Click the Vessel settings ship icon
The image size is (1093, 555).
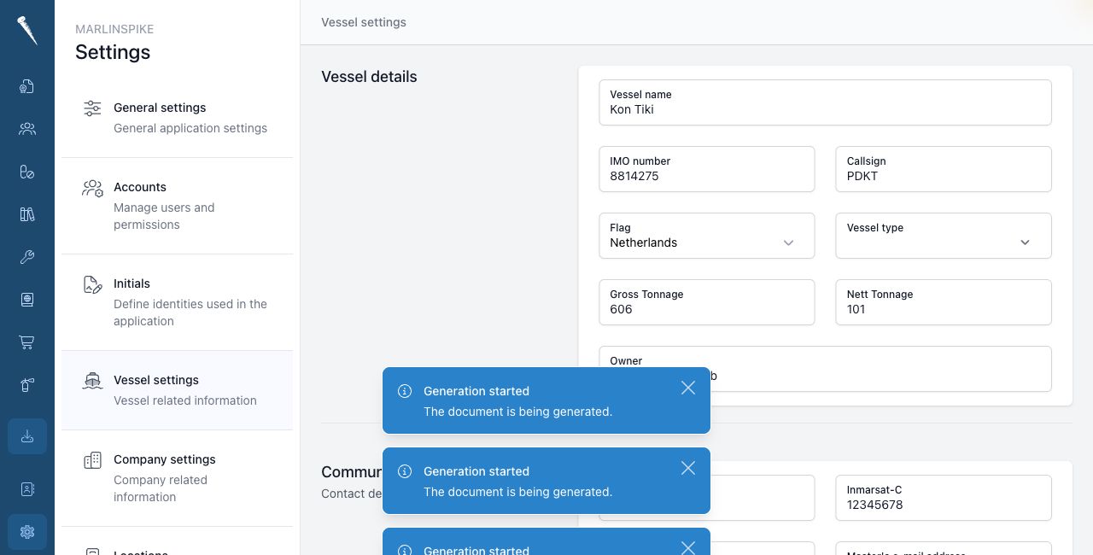click(x=92, y=381)
